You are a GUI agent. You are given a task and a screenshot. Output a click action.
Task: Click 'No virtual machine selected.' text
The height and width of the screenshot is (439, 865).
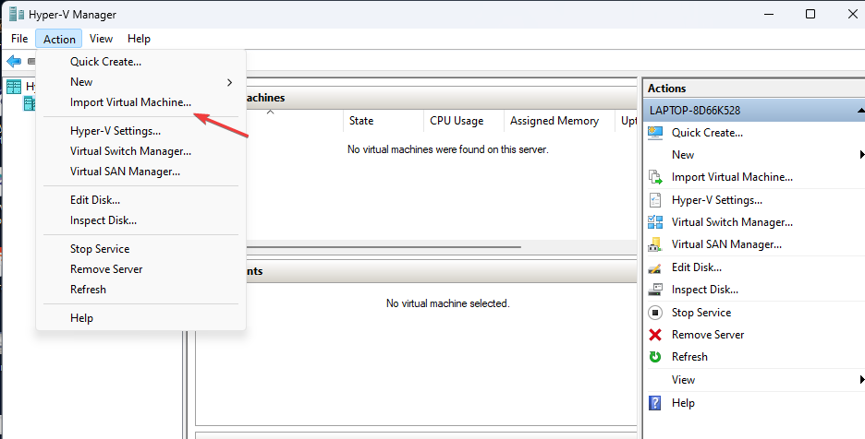click(x=448, y=303)
